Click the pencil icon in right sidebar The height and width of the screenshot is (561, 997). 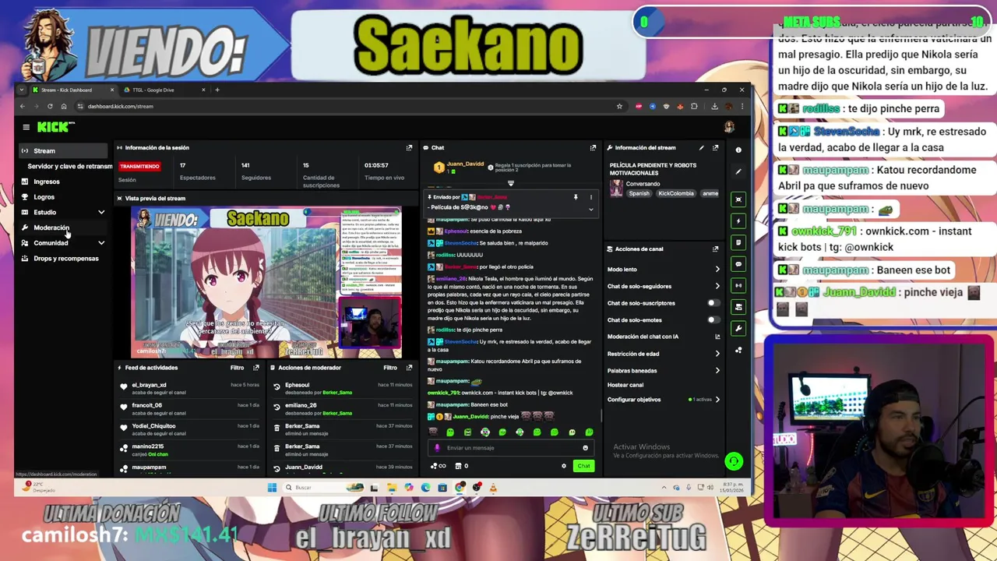738,171
